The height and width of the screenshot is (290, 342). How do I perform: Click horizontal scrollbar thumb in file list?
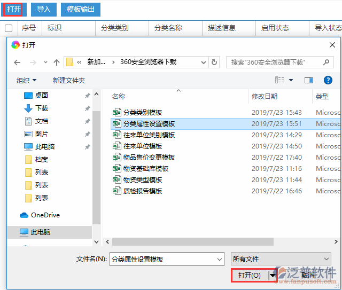(x=193, y=241)
